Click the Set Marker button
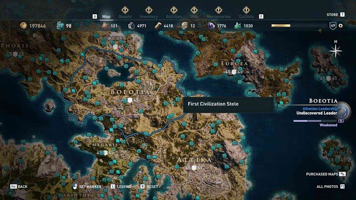This screenshot has width=356, height=200. click(x=87, y=186)
